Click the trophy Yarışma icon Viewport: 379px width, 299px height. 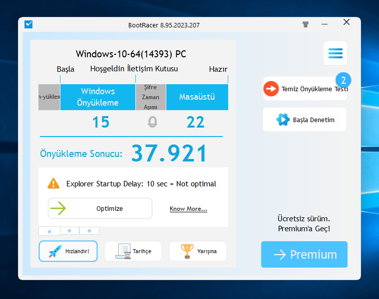187,251
